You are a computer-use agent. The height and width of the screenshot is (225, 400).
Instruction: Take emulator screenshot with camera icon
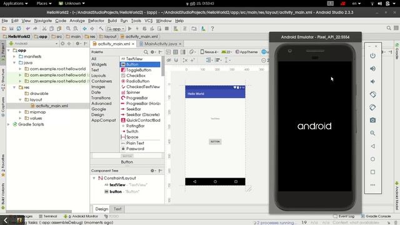[x=372, y=120]
